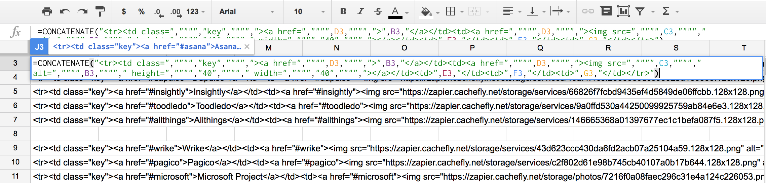
Task: Close the J3 formula preview tooltip
Action: pos(247,47)
